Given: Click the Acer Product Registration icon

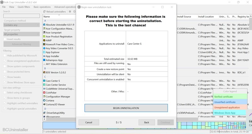Looking at the screenshot, I should tap(44, 36).
